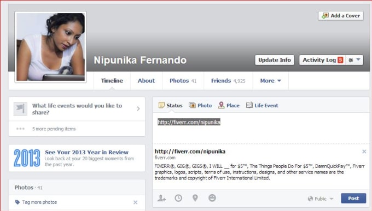Open the Update Info button

pyautogui.click(x=275, y=60)
